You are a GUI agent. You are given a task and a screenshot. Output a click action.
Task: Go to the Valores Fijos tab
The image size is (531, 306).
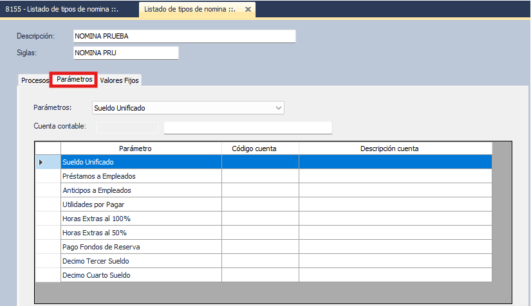120,80
